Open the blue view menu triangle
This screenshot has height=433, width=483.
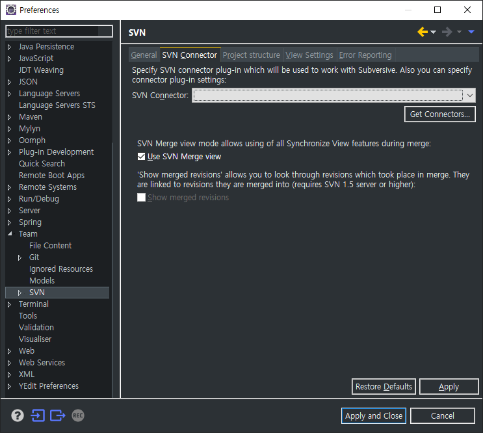[471, 32]
